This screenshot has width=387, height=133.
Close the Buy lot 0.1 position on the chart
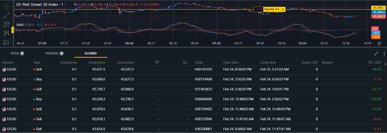(x=283, y=9)
